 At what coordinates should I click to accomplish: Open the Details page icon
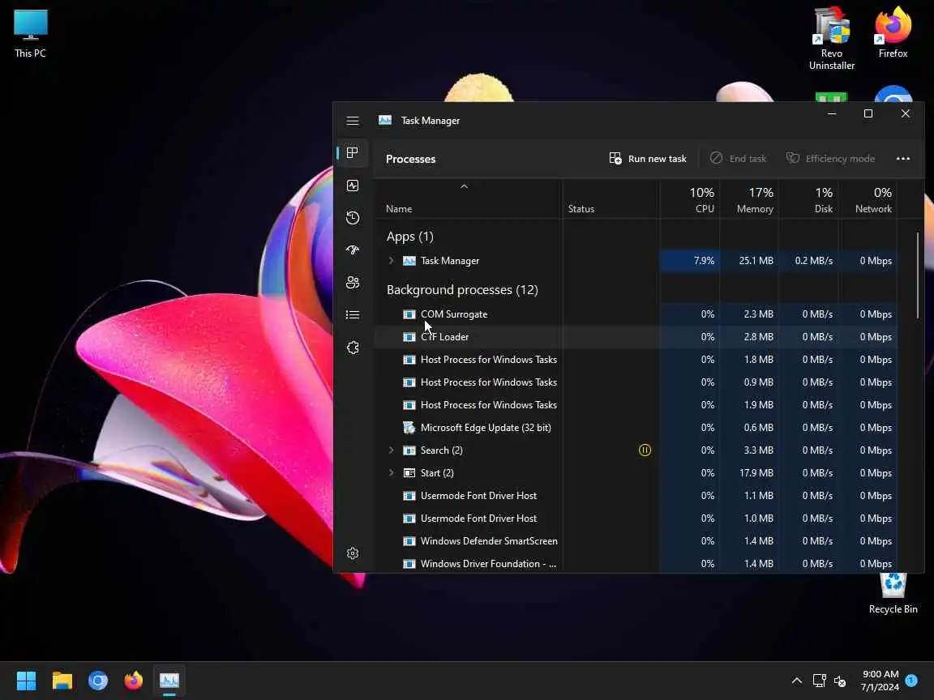coord(353,315)
